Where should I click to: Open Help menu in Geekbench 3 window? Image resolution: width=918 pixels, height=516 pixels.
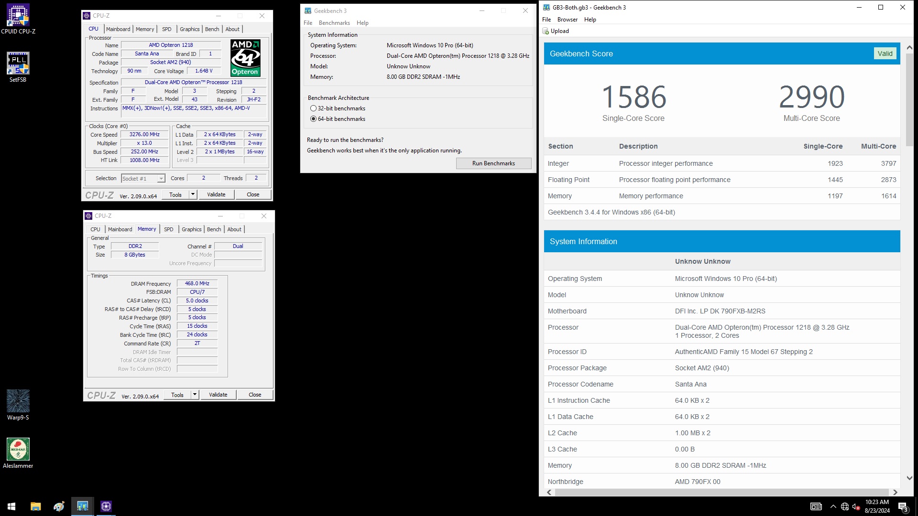[x=362, y=23]
